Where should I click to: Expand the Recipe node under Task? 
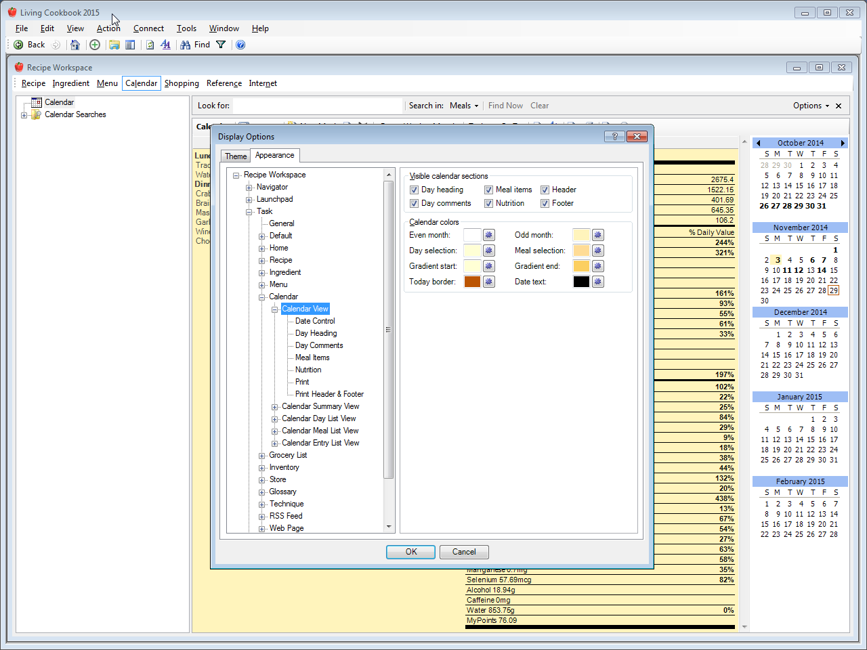coord(262,261)
